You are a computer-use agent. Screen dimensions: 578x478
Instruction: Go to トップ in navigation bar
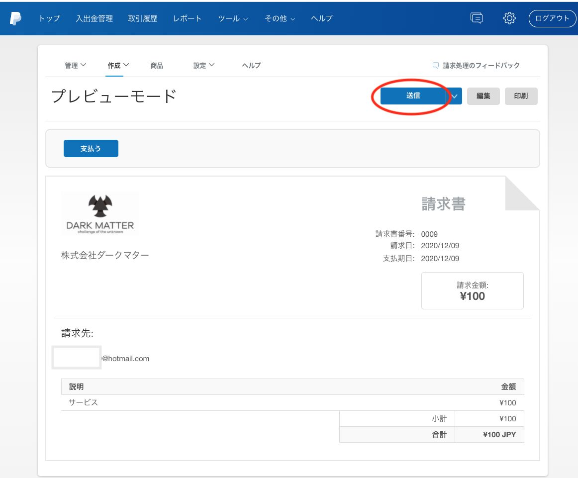(x=49, y=18)
